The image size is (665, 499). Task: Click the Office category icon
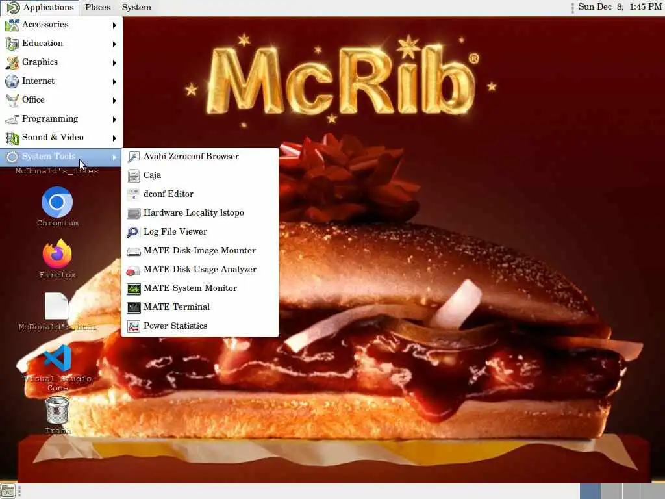pos(12,99)
